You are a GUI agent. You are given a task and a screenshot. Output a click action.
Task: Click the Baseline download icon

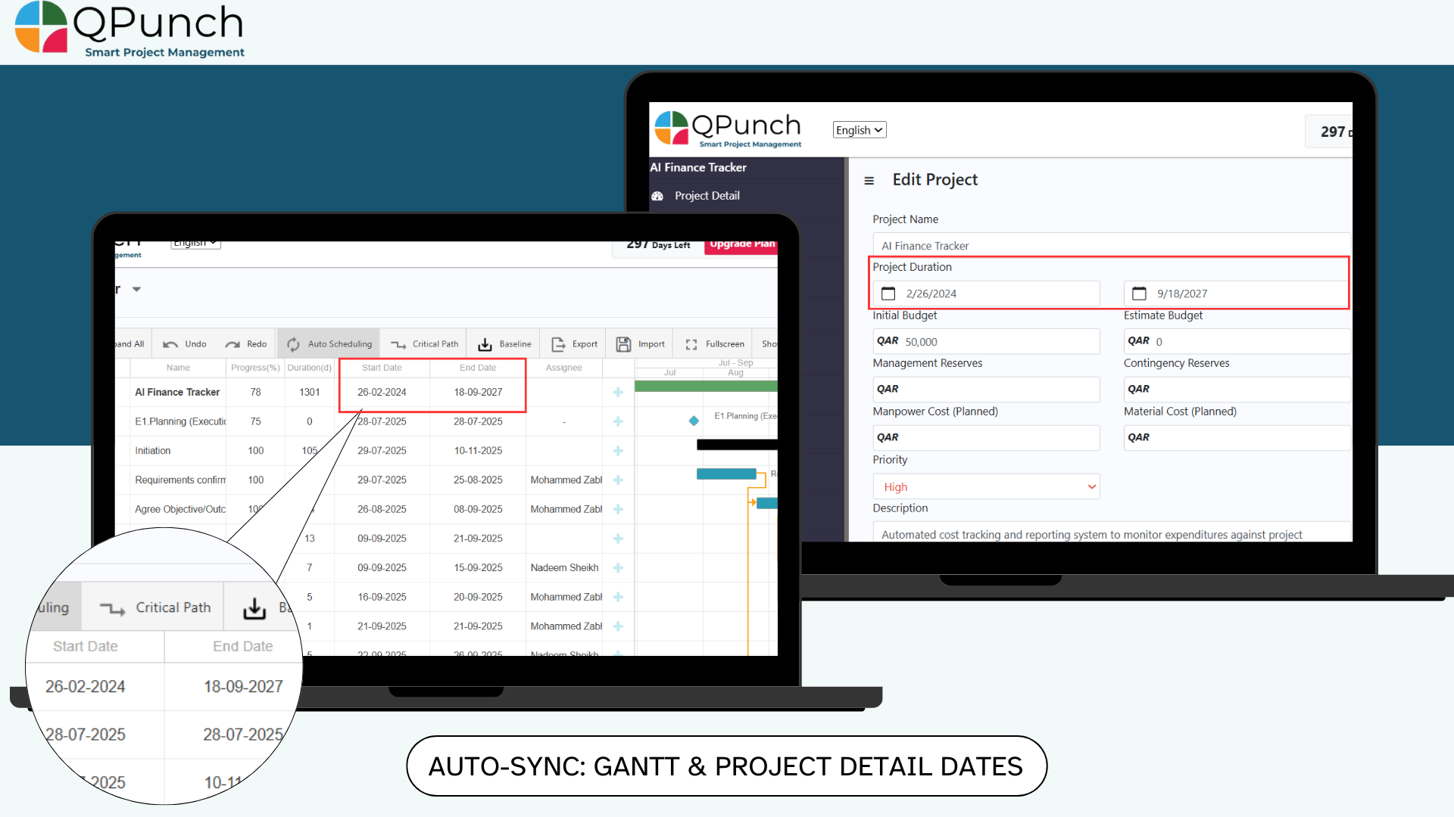pyautogui.click(x=485, y=345)
